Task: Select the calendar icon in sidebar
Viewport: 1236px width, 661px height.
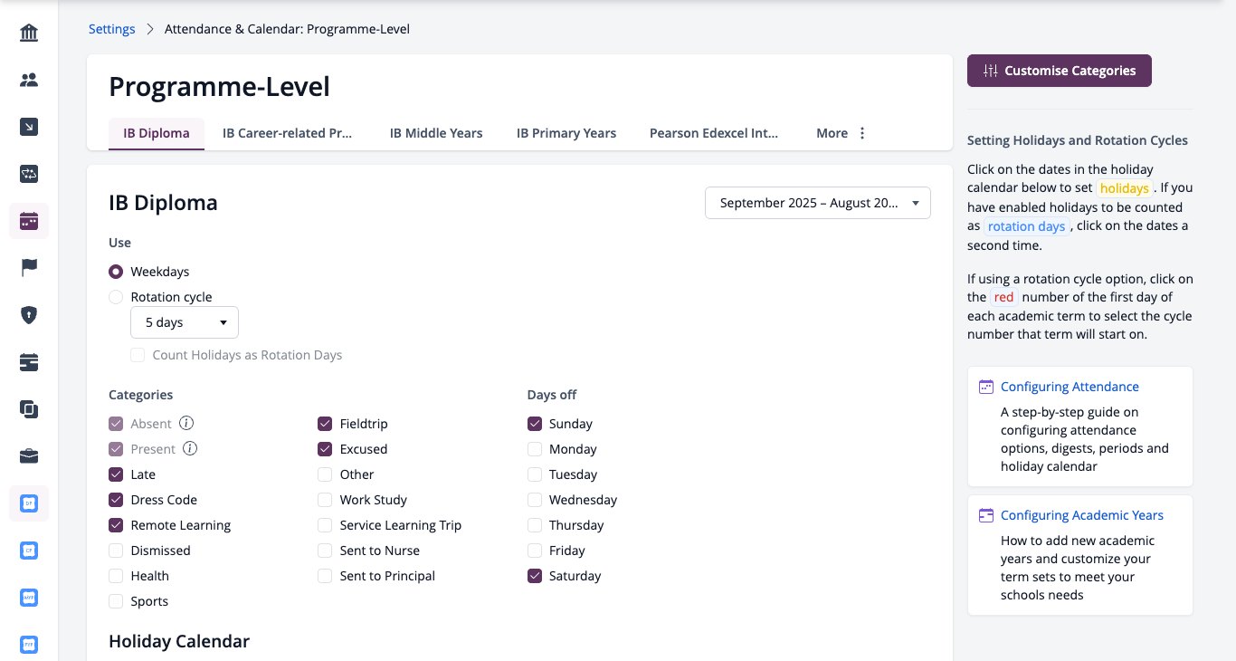Action: [x=29, y=221]
